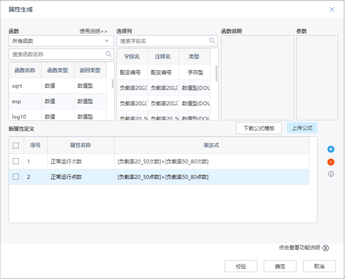345x279 pixels.
Task: Click the search icon in 搜索字段名 field
Action: [x=212, y=41]
